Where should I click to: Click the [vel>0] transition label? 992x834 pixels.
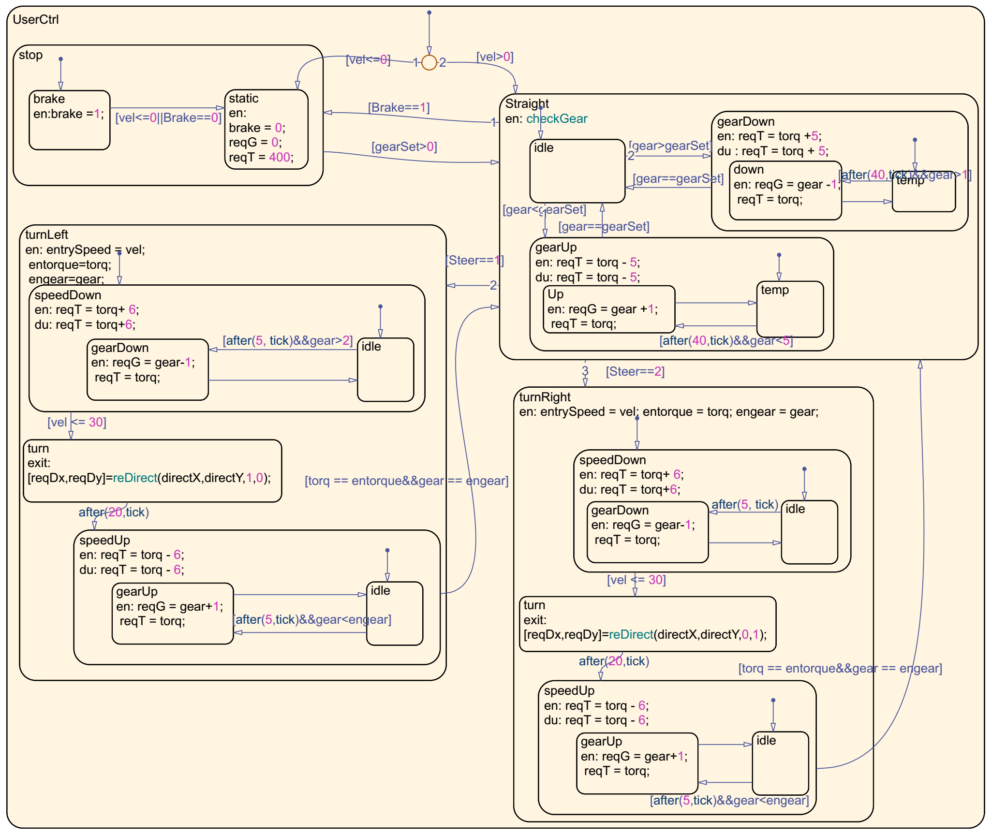tap(494, 57)
